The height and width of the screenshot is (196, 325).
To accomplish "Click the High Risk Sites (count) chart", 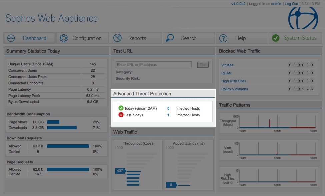I will [269, 177].
